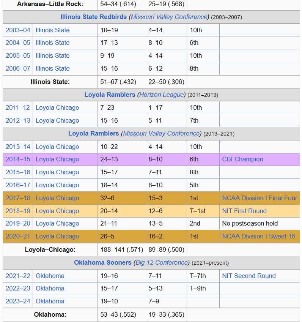The height and width of the screenshot is (322, 302).
Task: Select the 16–2 conference record cell
Action: (167, 237)
